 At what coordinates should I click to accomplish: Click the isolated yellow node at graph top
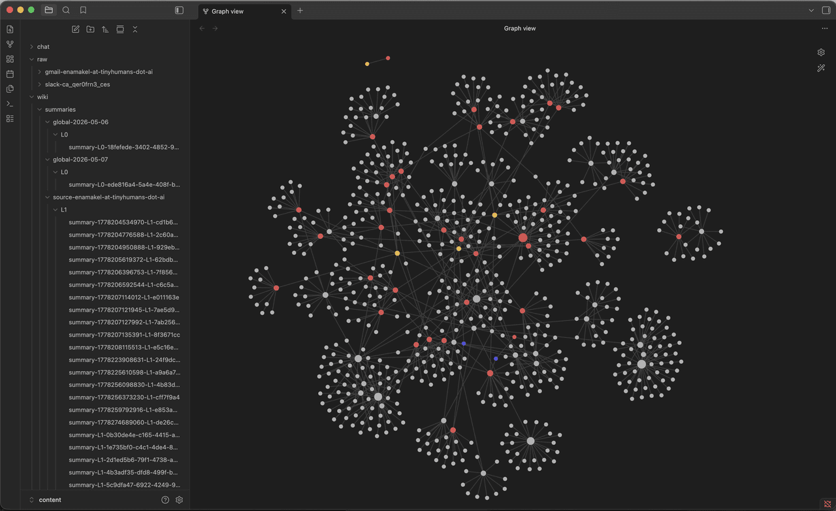point(367,64)
